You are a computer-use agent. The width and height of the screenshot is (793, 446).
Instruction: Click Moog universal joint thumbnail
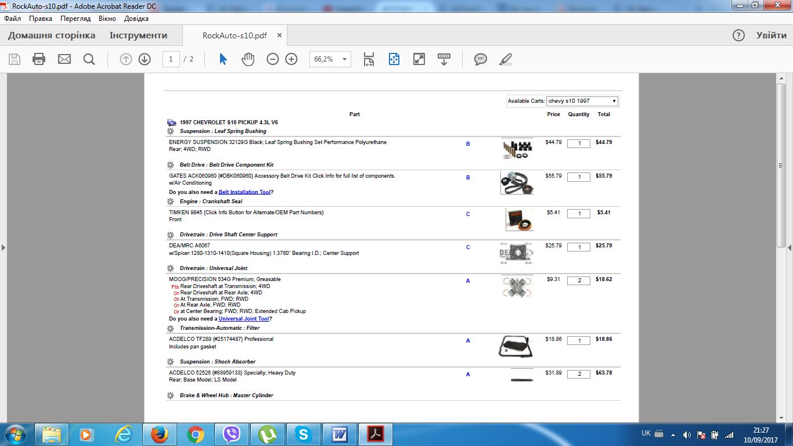[517, 287]
